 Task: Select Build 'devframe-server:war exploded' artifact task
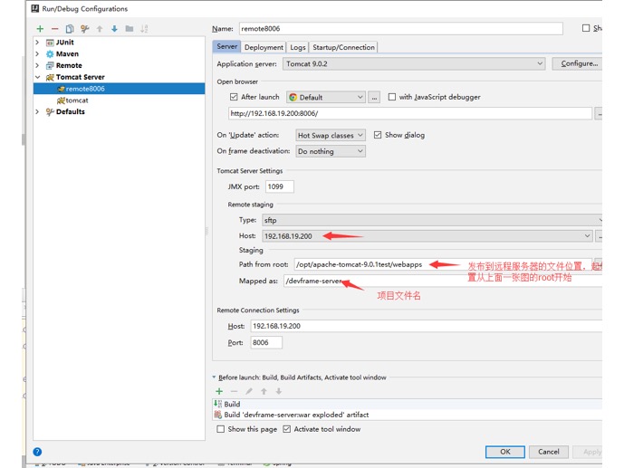[x=408, y=415]
